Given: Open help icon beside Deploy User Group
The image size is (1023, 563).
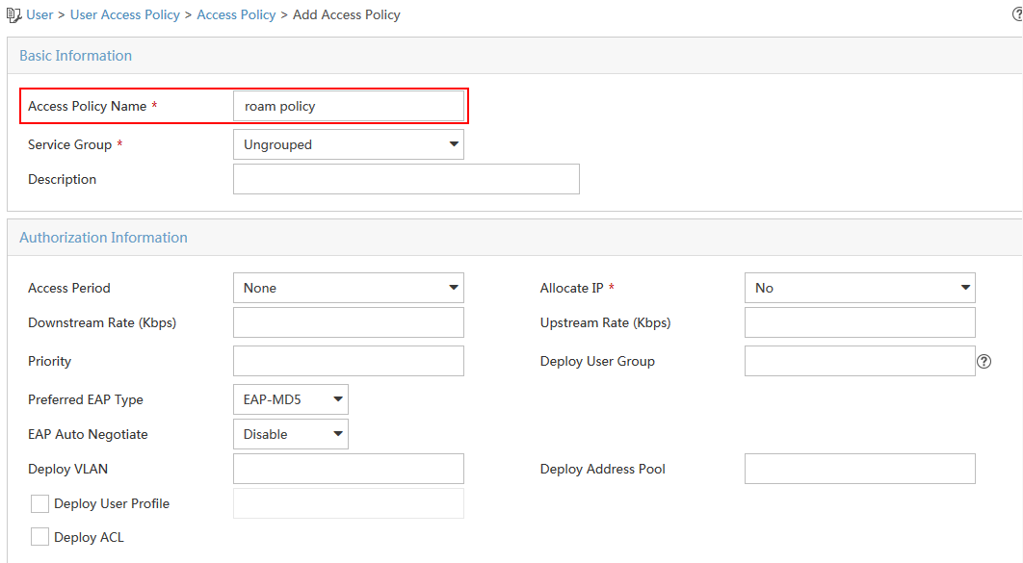Looking at the screenshot, I should tap(984, 361).
